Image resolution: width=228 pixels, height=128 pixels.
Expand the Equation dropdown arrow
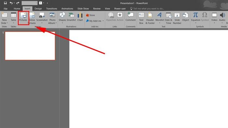pyautogui.click(x=195, y=23)
